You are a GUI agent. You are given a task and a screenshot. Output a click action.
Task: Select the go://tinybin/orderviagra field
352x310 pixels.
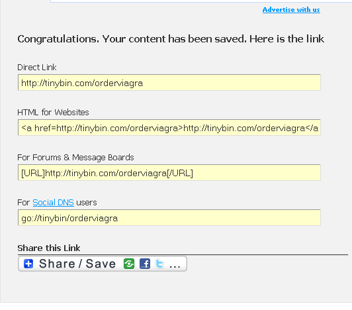tap(169, 218)
